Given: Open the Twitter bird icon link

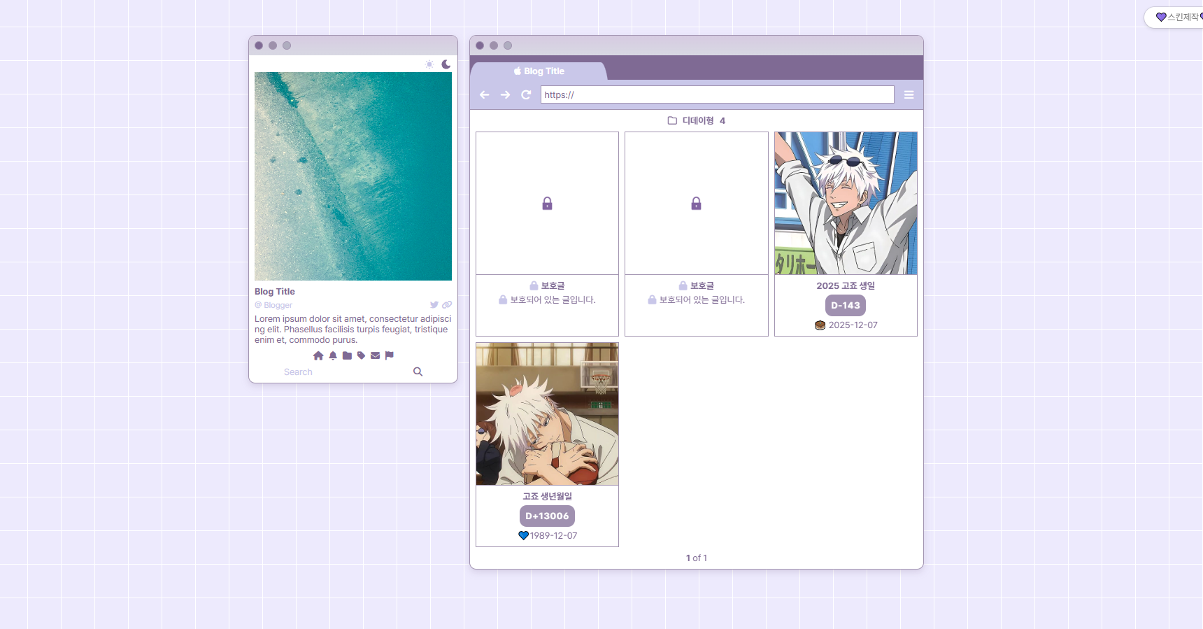Looking at the screenshot, I should coord(434,305).
